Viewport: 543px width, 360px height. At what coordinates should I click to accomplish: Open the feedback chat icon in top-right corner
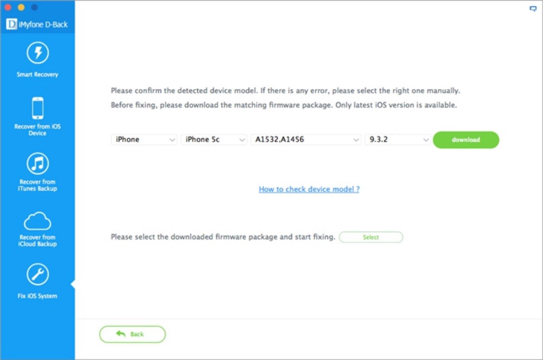(533, 8)
